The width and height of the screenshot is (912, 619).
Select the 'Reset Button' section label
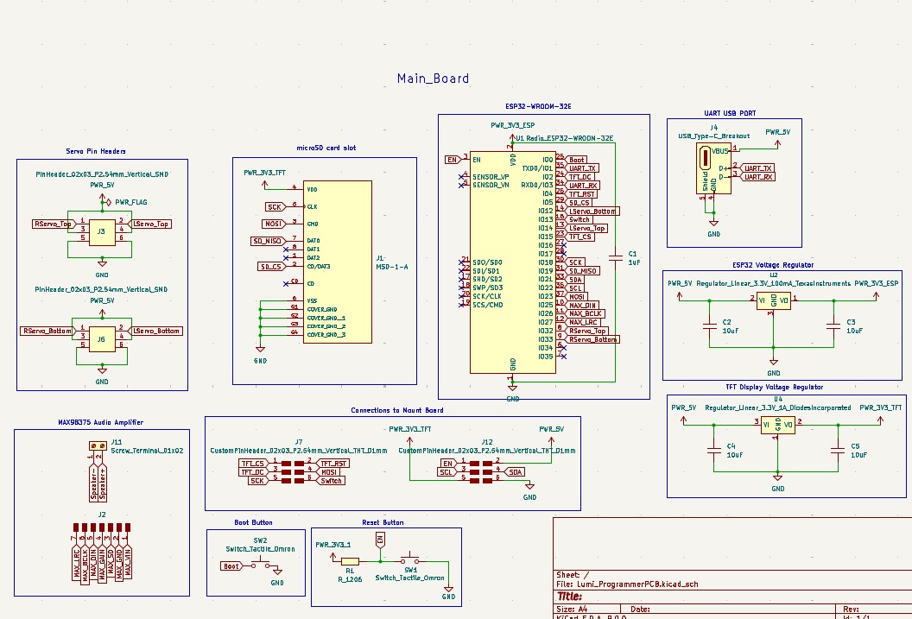(383, 522)
